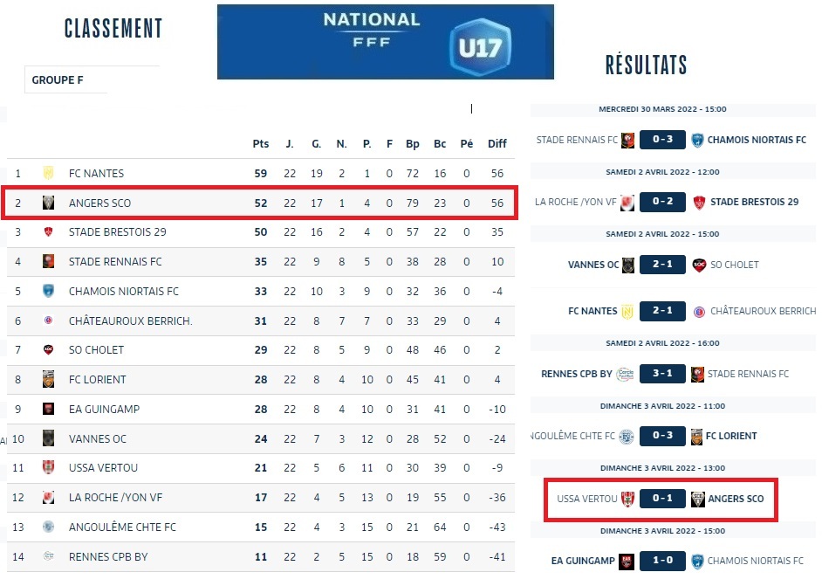
Task: Click the 2 - 1 Vannes–Cholet score
Action: click(662, 265)
